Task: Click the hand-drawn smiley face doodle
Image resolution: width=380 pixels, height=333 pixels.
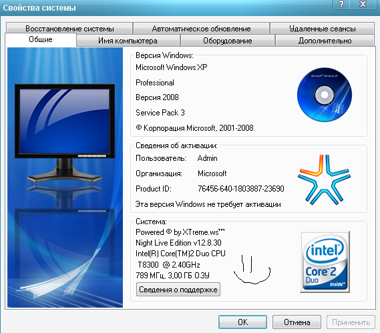Action: 252,270
